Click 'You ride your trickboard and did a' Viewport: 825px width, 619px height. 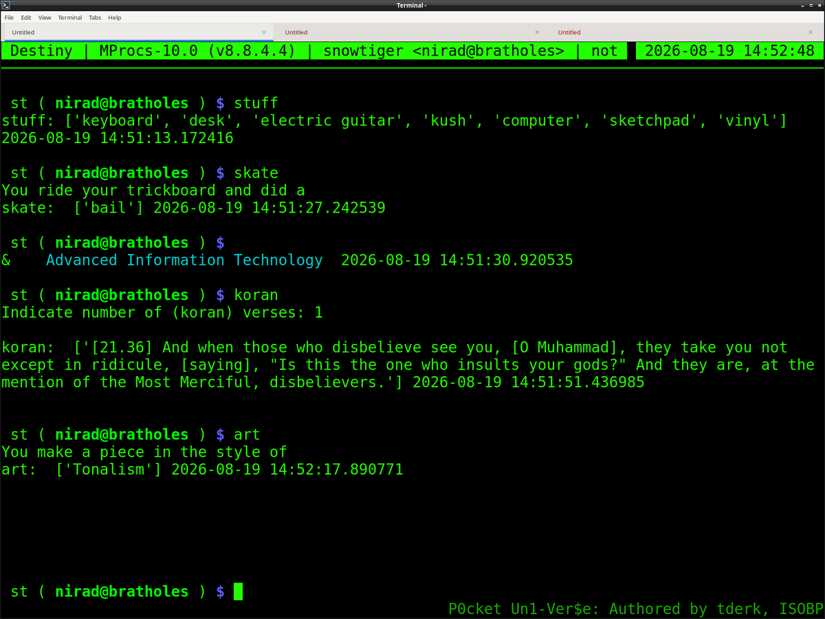(x=153, y=191)
